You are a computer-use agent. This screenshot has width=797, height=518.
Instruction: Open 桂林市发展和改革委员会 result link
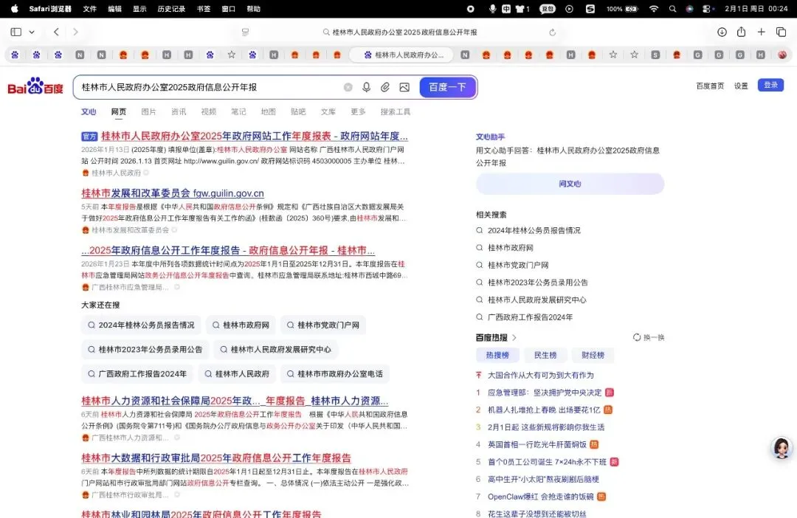[x=173, y=193]
